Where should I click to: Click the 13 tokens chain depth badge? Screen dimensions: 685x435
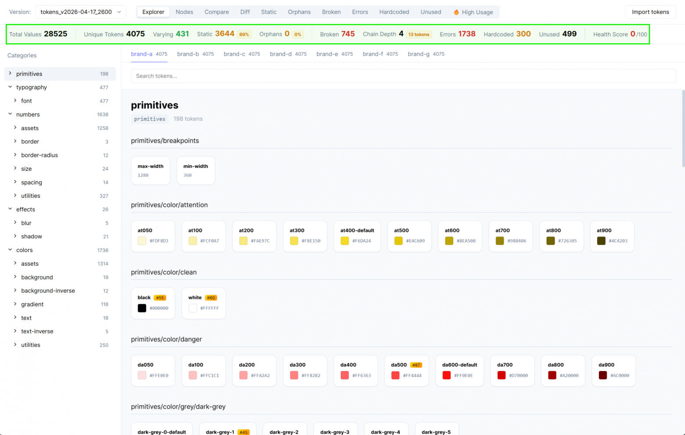click(x=418, y=34)
